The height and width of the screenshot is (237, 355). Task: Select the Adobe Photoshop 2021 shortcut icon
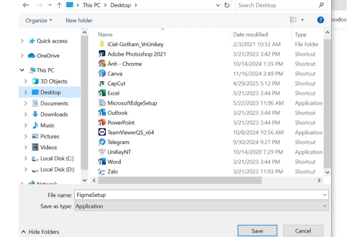[x=102, y=54]
